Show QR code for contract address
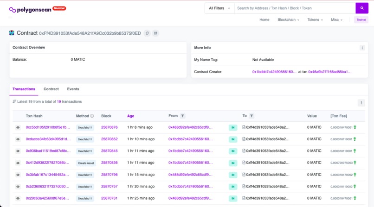This screenshot has width=374, height=207. (x=155, y=33)
